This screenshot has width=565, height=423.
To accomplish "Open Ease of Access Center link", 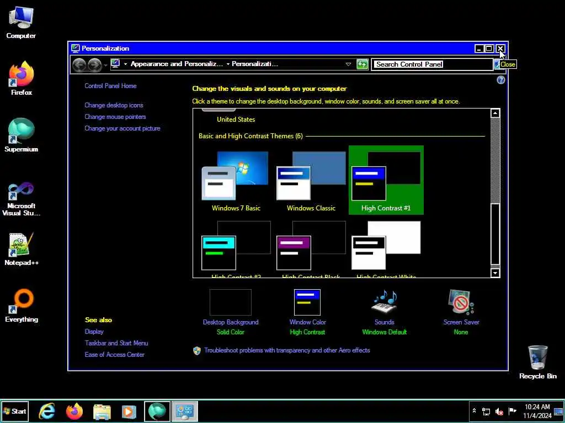I will [x=115, y=354].
